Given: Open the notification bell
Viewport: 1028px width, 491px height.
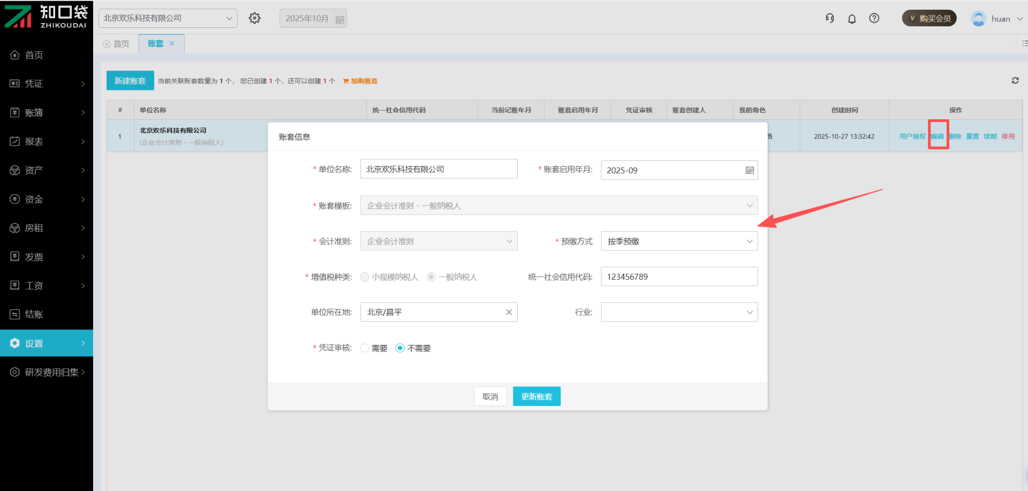Looking at the screenshot, I should click(x=852, y=19).
